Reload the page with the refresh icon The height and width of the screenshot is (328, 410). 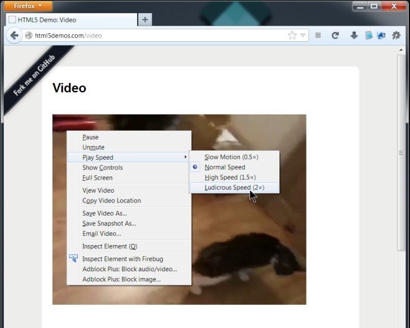[335, 36]
